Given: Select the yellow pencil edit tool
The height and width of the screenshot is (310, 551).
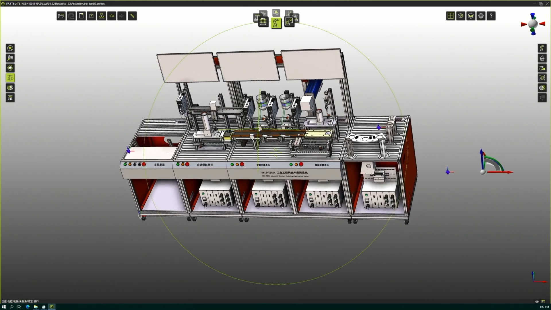Looking at the screenshot, I should [x=132, y=16].
